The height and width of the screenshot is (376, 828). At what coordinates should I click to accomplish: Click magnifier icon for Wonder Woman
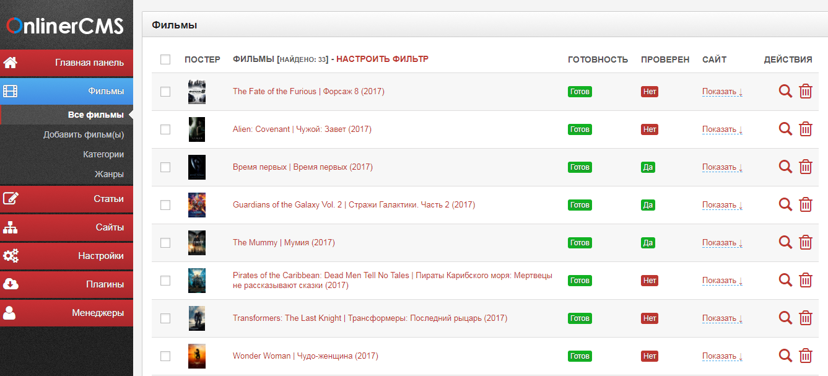pos(785,356)
